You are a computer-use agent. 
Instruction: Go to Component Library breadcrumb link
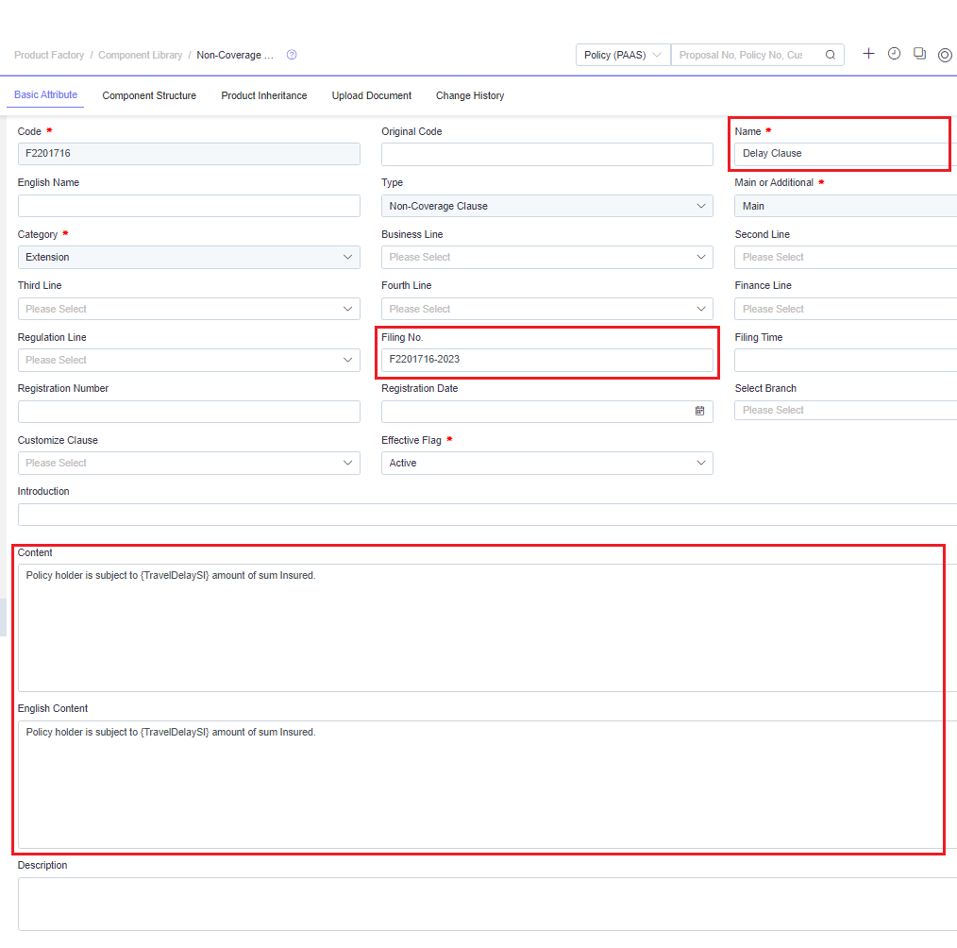(140, 55)
